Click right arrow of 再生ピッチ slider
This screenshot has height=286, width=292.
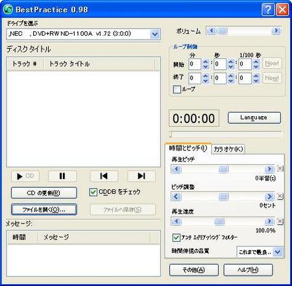(x=270, y=169)
